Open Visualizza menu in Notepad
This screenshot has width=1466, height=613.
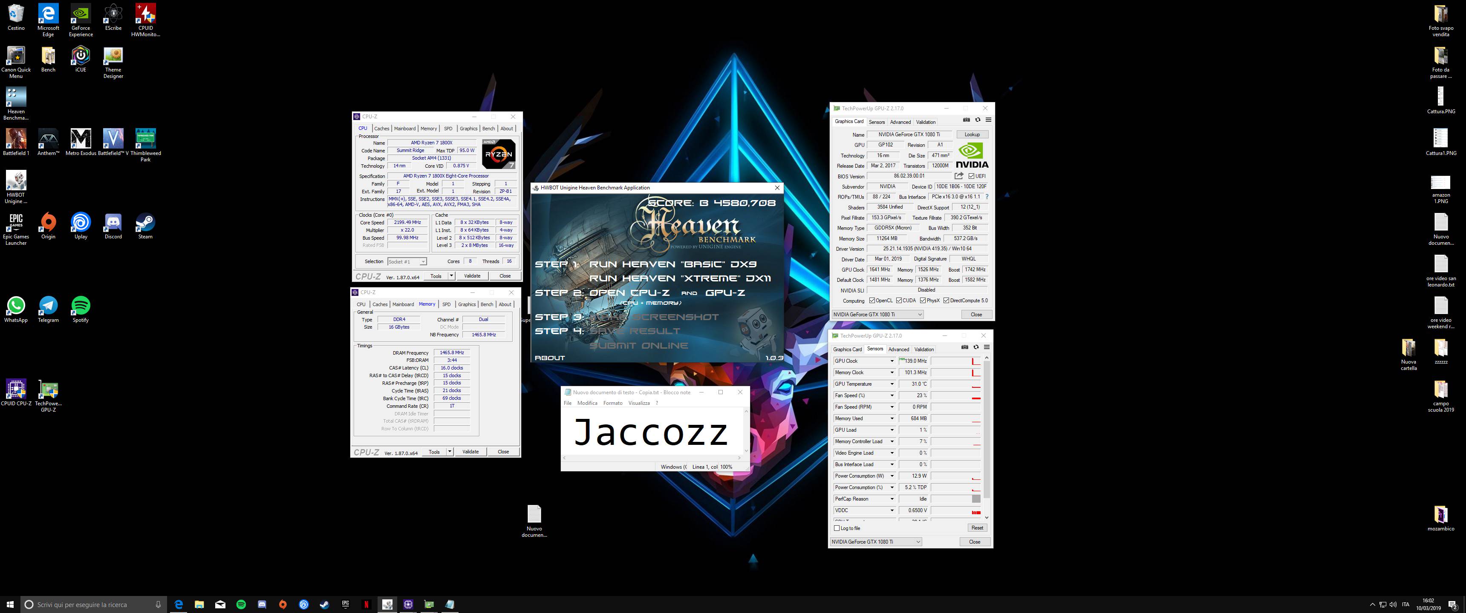pyautogui.click(x=638, y=403)
